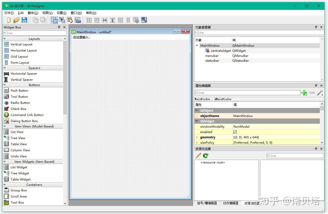
Task: Click the add dynamic property plus button
Action: 304,93
